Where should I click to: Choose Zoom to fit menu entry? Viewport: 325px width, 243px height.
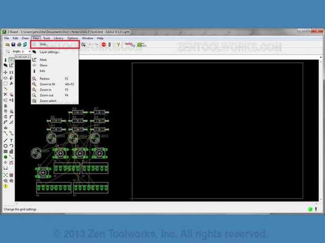(x=55, y=84)
